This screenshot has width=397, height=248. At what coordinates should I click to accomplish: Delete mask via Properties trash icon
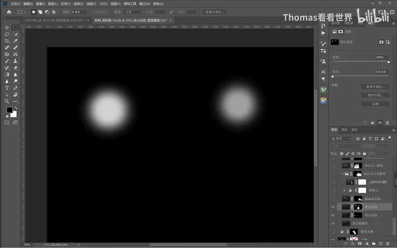click(x=387, y=123)
